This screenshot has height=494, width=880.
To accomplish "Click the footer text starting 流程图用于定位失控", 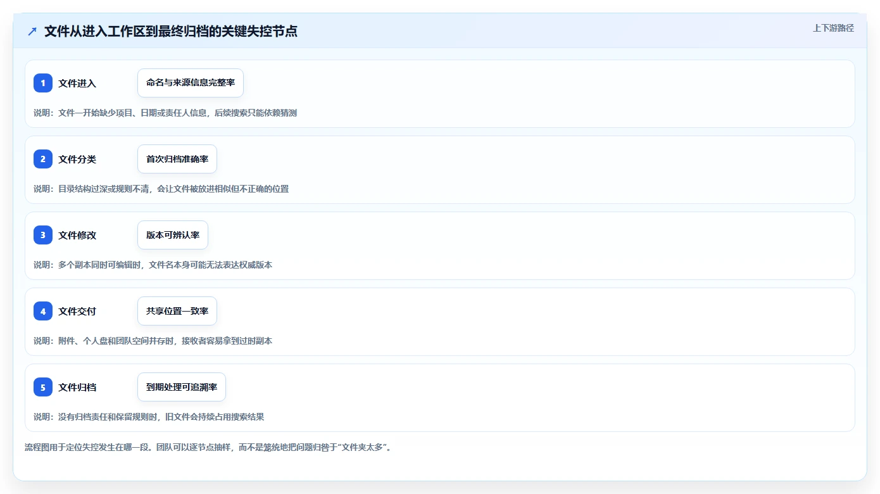I will [208, 447].
